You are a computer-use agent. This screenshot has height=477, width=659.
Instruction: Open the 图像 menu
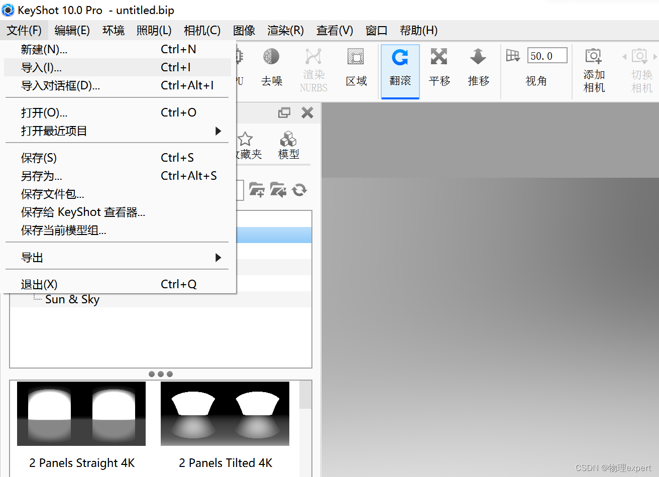click(x=244, y=31)
